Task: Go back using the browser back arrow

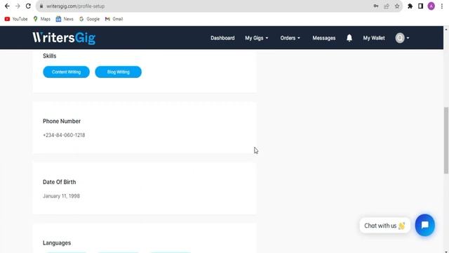Action: (7, 6)
